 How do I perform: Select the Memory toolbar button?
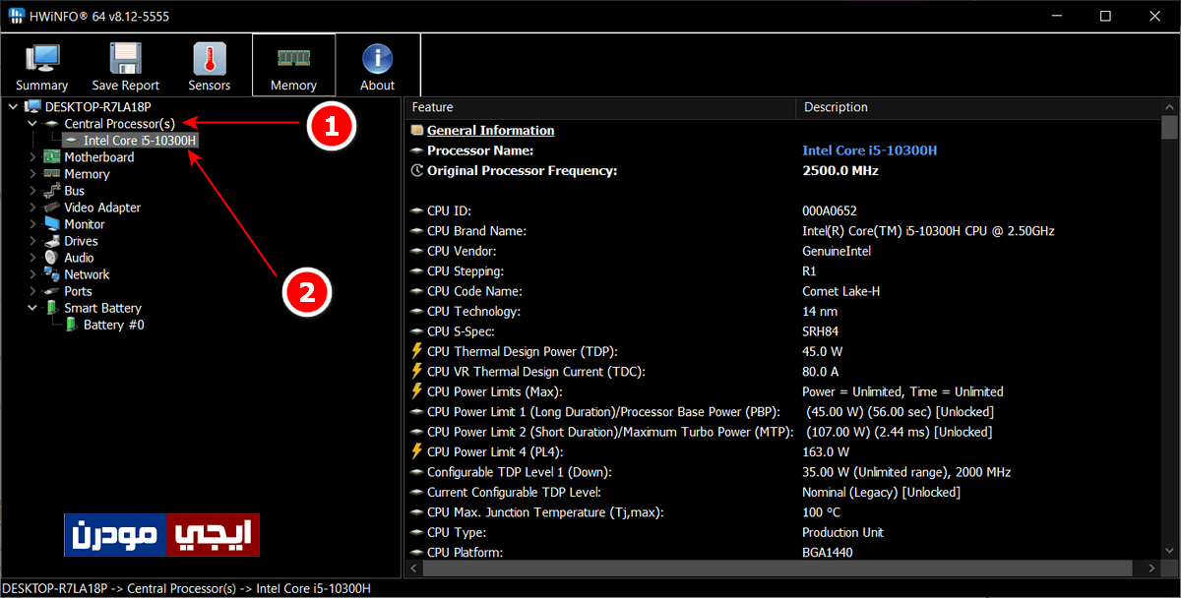click(293, 66)
